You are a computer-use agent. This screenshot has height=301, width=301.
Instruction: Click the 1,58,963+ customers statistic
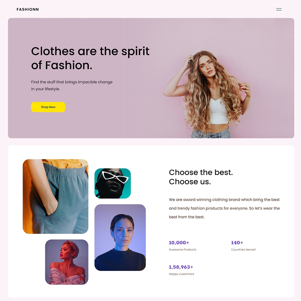[x=181, y=267]
